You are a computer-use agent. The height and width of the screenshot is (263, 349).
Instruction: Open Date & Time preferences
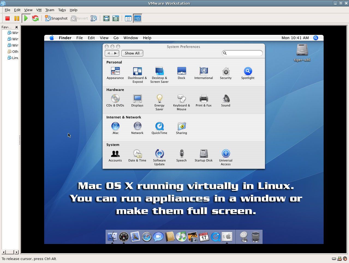click(x=137, y=156)
